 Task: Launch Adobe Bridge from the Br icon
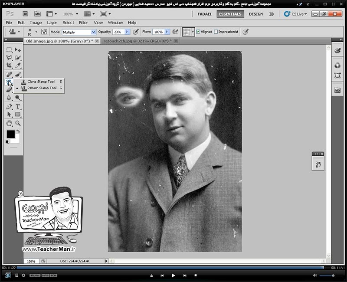(25, 14)
